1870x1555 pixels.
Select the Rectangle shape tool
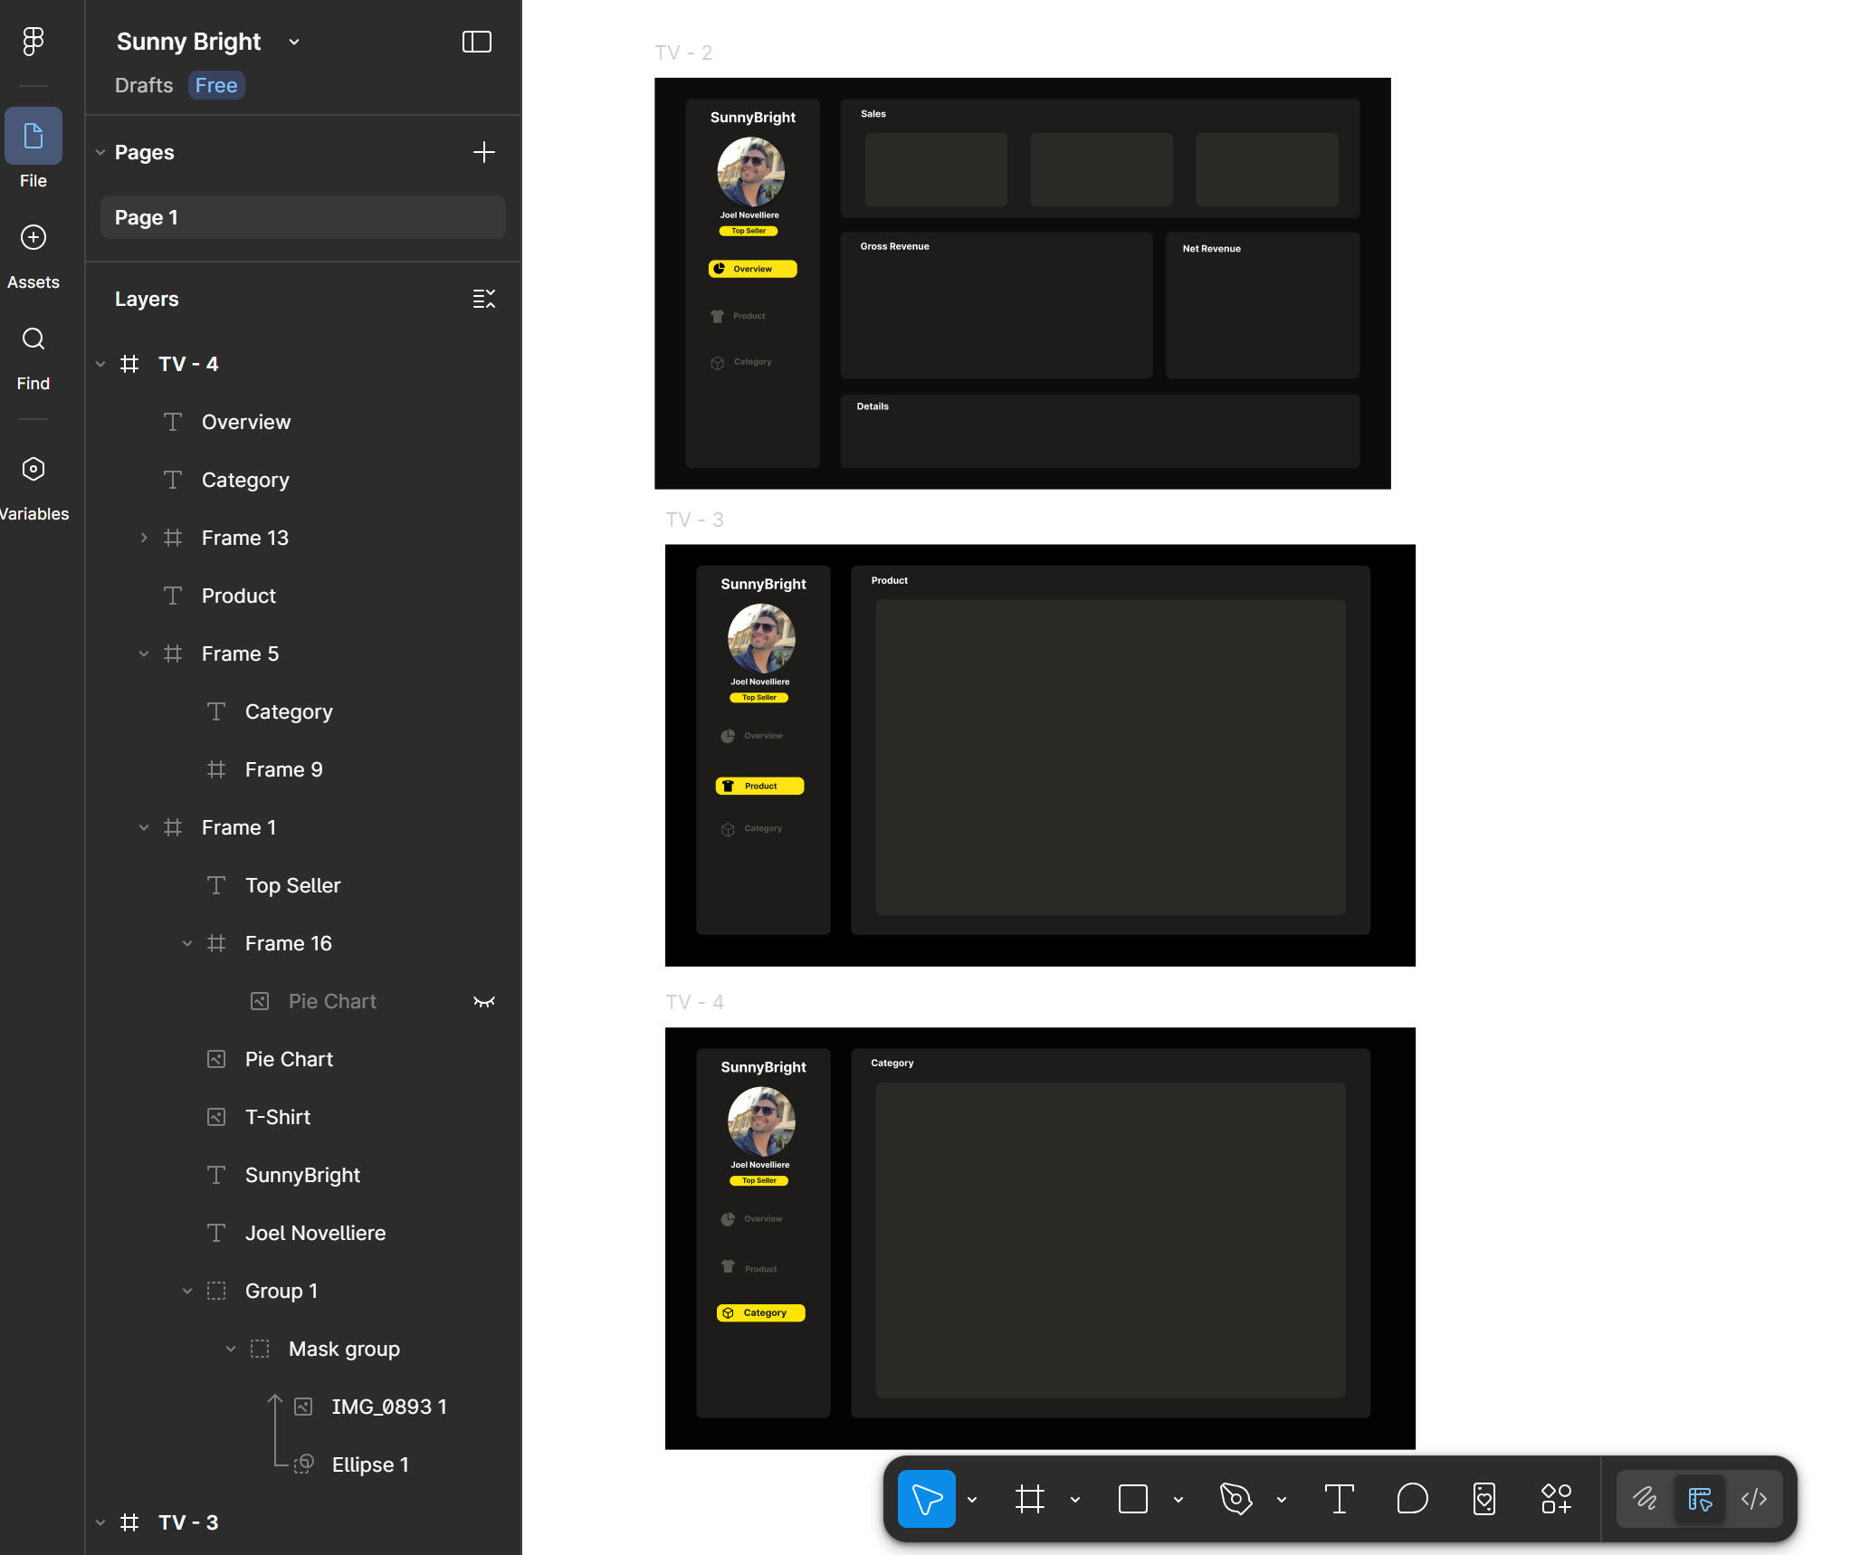(x=1132, y=1499)
